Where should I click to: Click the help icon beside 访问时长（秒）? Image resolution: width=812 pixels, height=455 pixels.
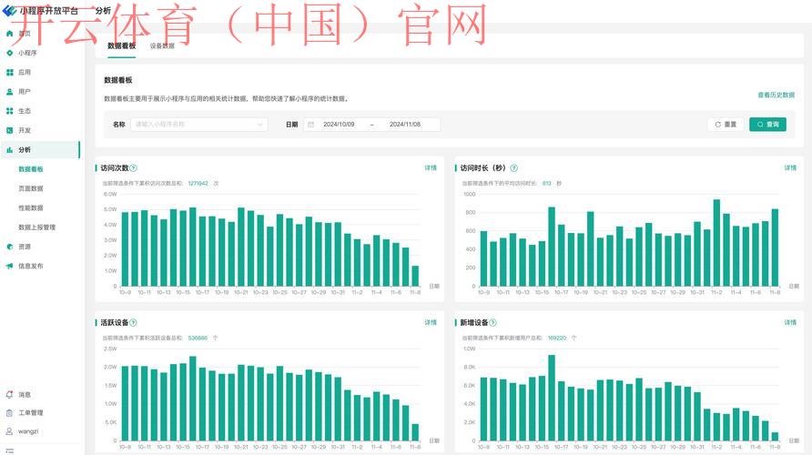click(x=513, y=167)
